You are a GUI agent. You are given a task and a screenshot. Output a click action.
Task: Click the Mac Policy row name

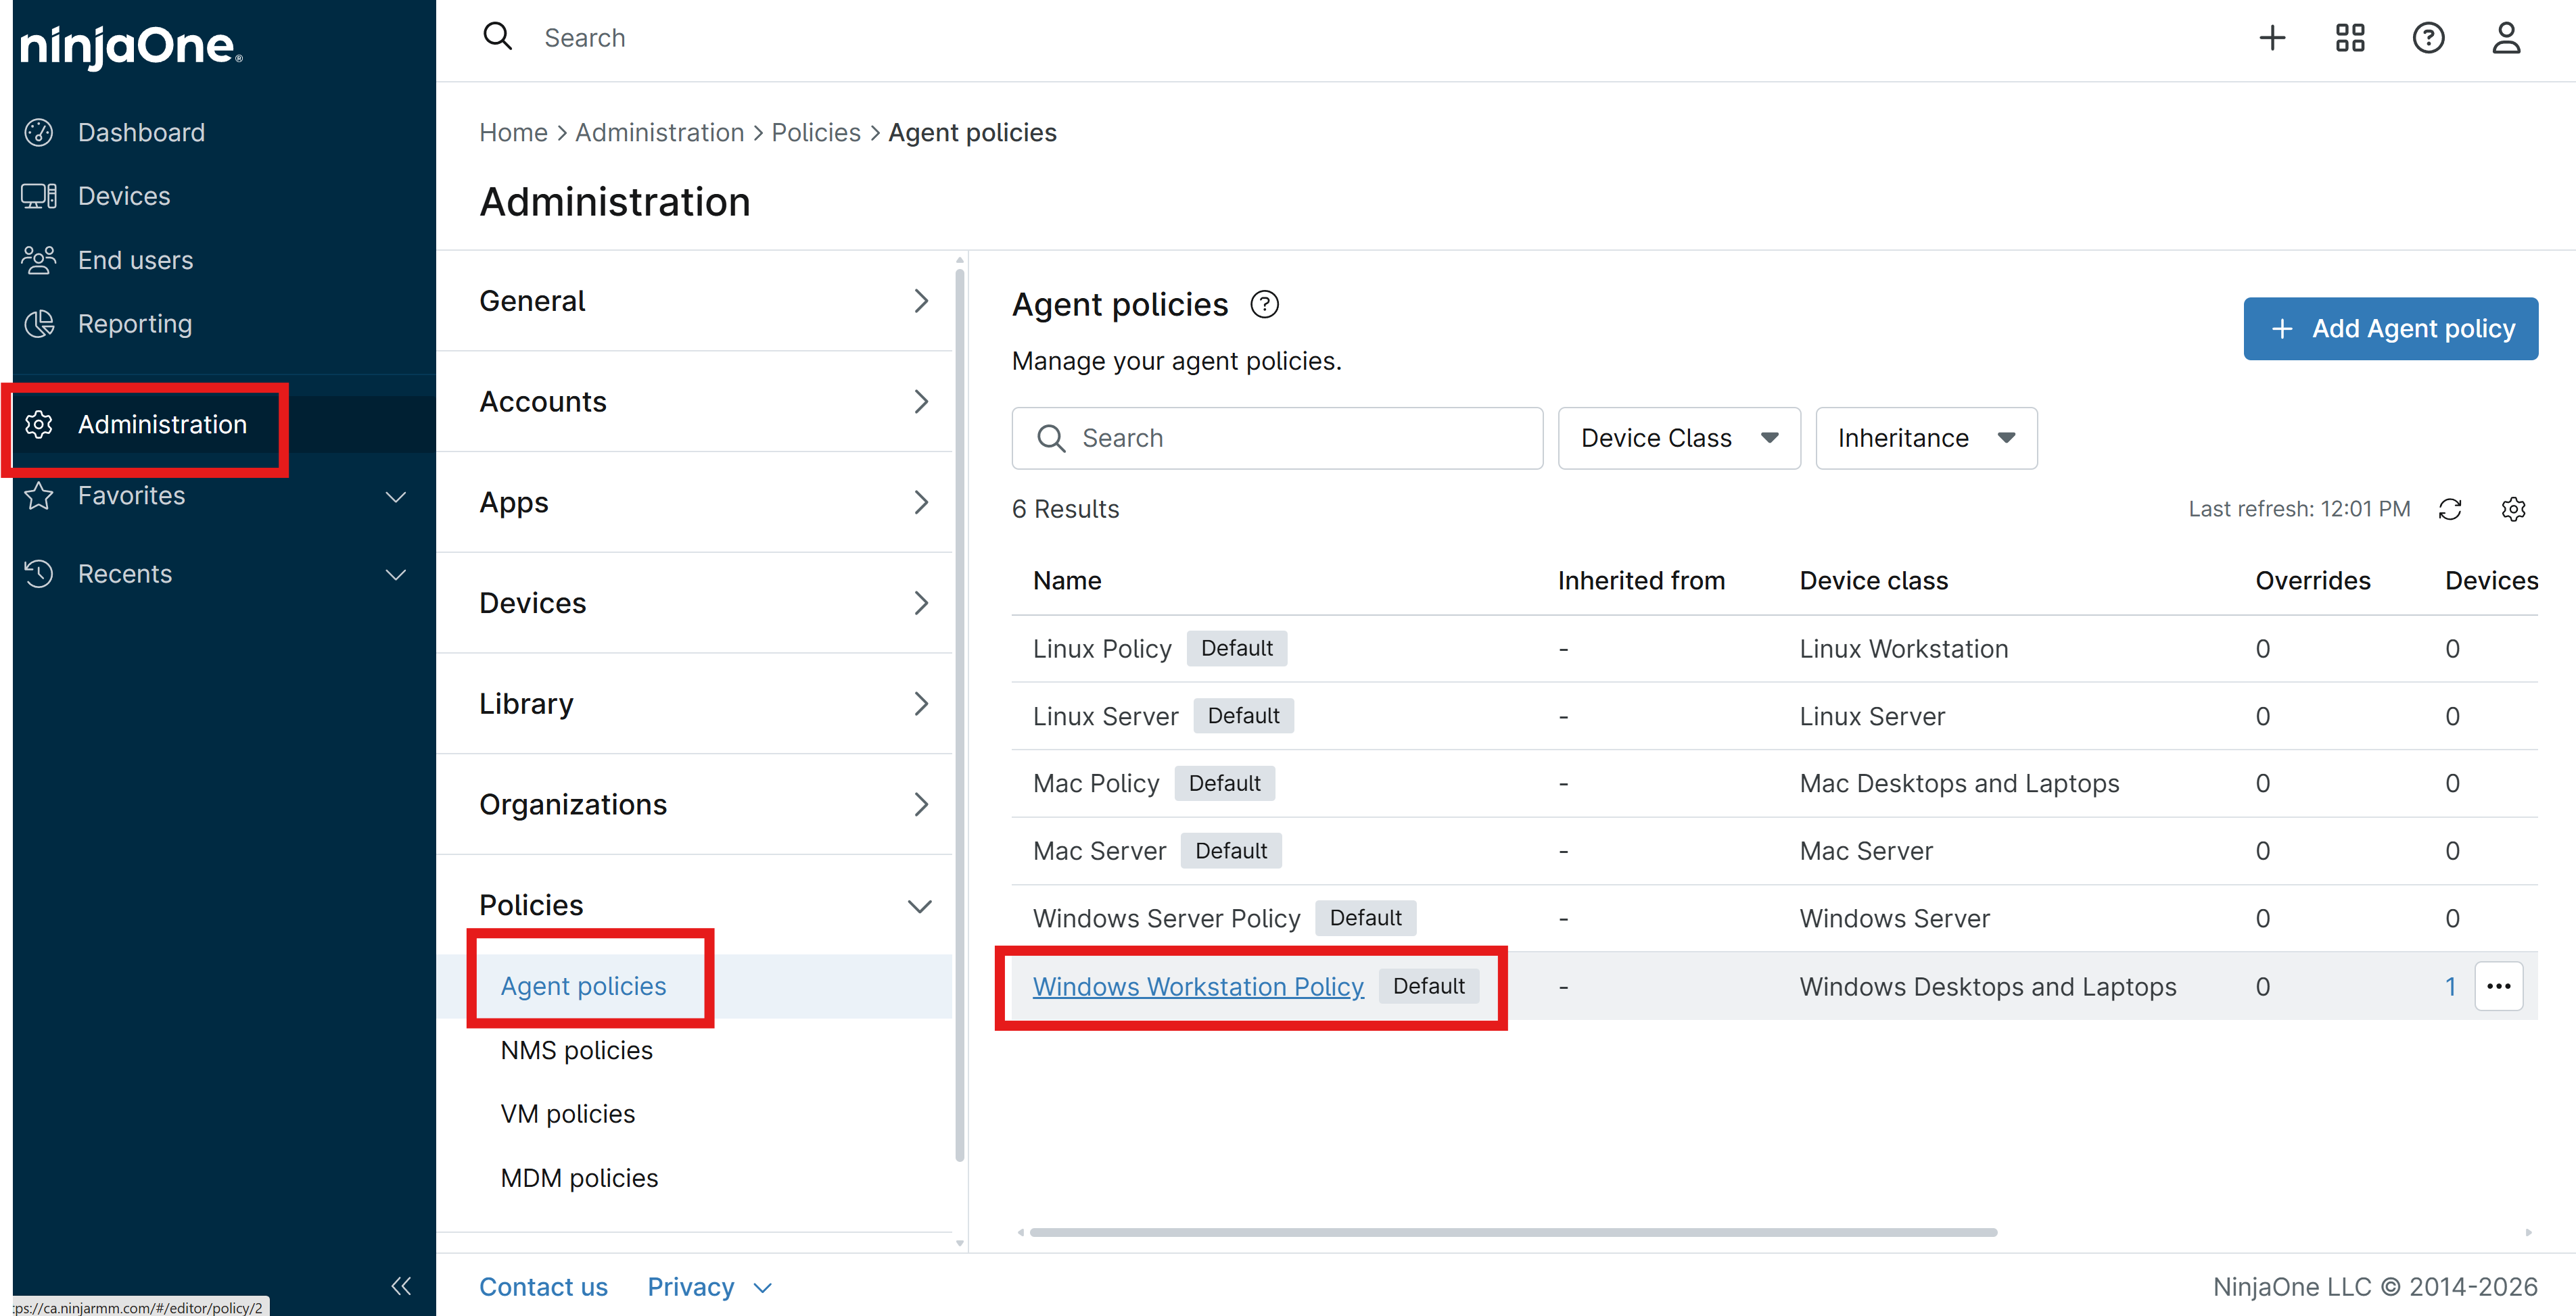point(1096,783)
